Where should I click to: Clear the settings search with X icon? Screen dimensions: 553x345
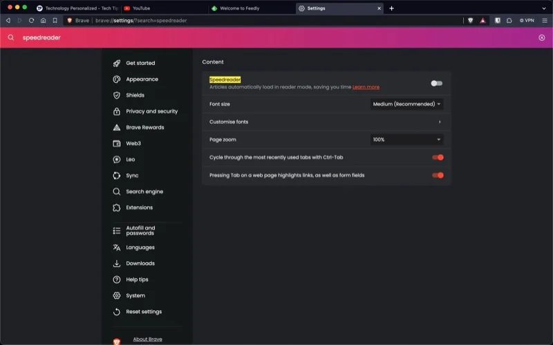point(542,38)
